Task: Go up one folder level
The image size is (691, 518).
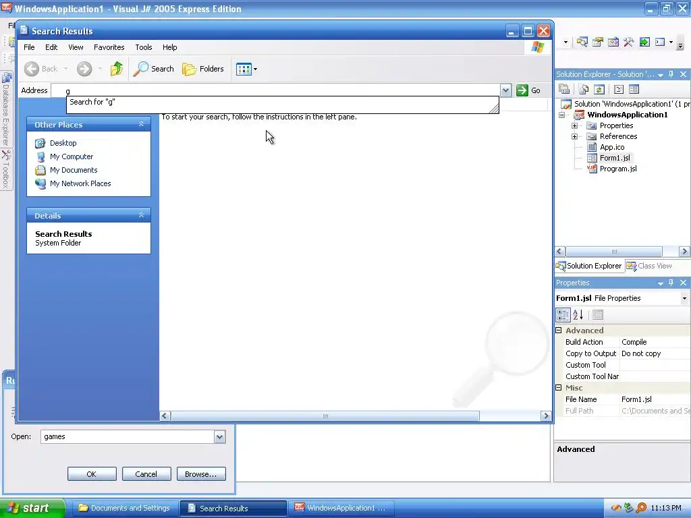Action: [116, 69]
